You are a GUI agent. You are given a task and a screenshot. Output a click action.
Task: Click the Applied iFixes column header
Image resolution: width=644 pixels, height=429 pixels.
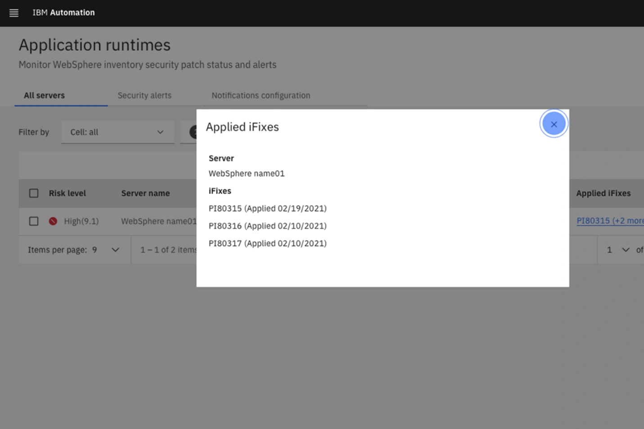coord(604,193)
